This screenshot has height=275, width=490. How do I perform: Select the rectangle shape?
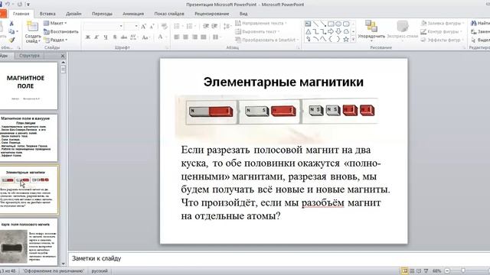coord(331,24)
